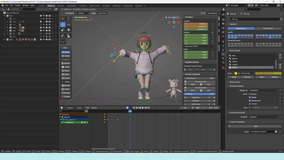Viewport: 284px width, 160px height.
Task: Open the timeline Playback menu
Action: [71, 108]
